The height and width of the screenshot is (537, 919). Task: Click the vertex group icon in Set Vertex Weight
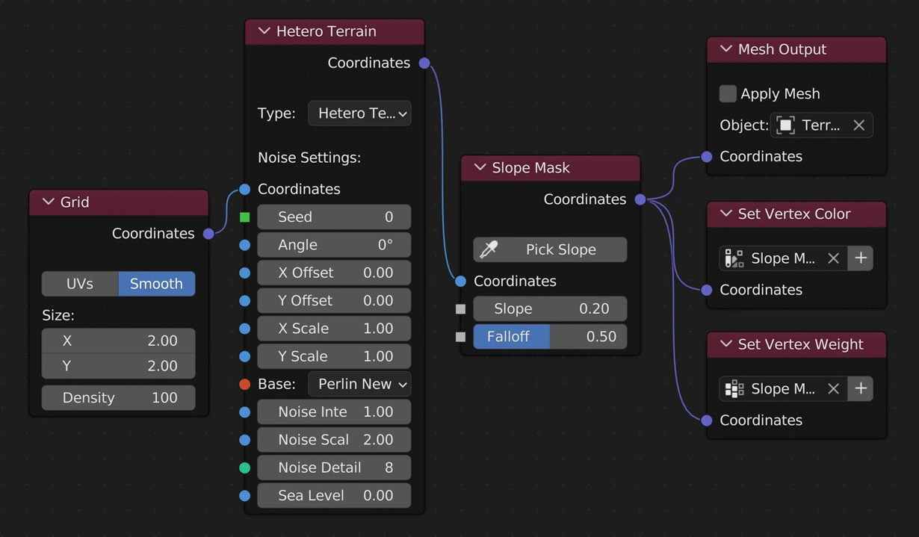[x=734, y=389]
